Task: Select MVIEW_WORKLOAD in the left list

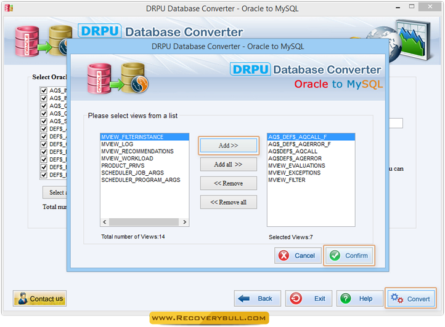Action: [144, 159]
